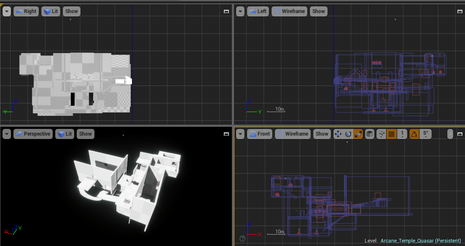Viewport: 465px width, 246px height.
Task: Expand the overflow chevron in Front viewport toolbar
Action: (450, 134)
